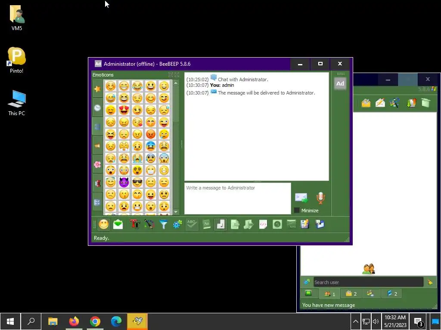The height and width of the screenshot is (330, 441).
Task: Select Pinto! desktop shortcut
Action: [x=16, y=60]
